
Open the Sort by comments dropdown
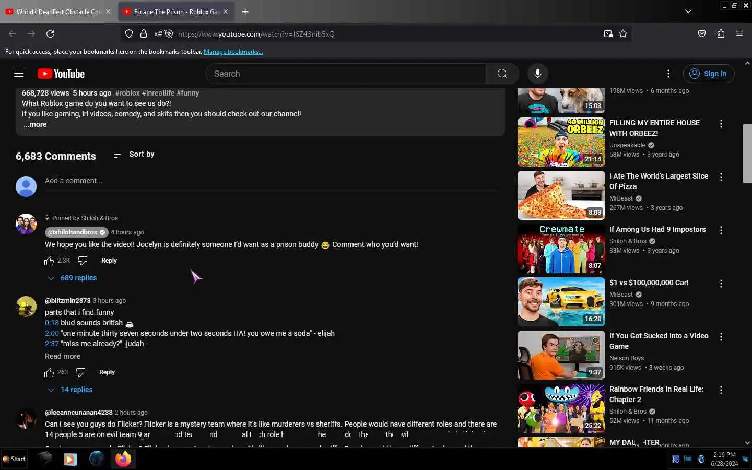click(x=134, y=154)
